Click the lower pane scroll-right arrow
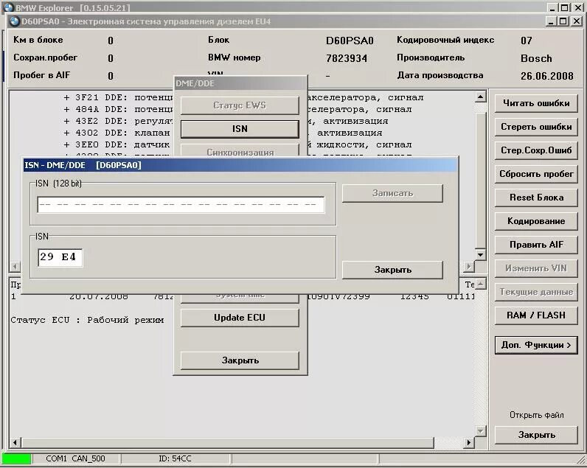587x468 pixels. click(x=469, y=443)
